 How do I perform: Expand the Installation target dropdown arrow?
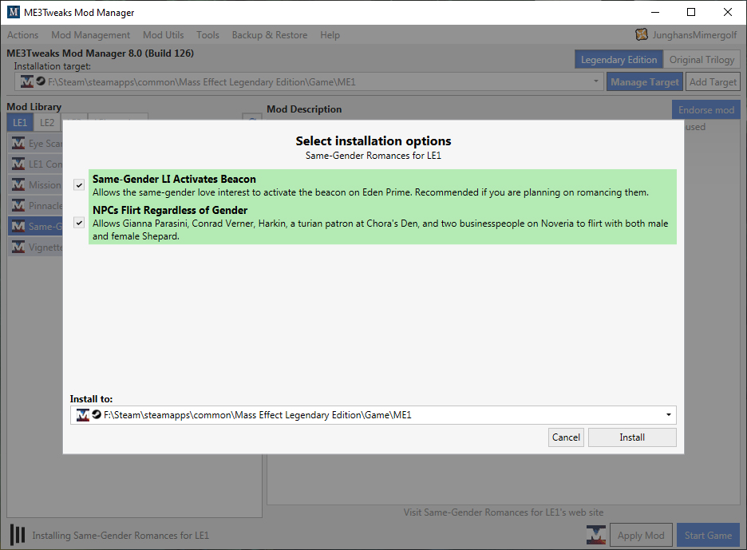595,81
